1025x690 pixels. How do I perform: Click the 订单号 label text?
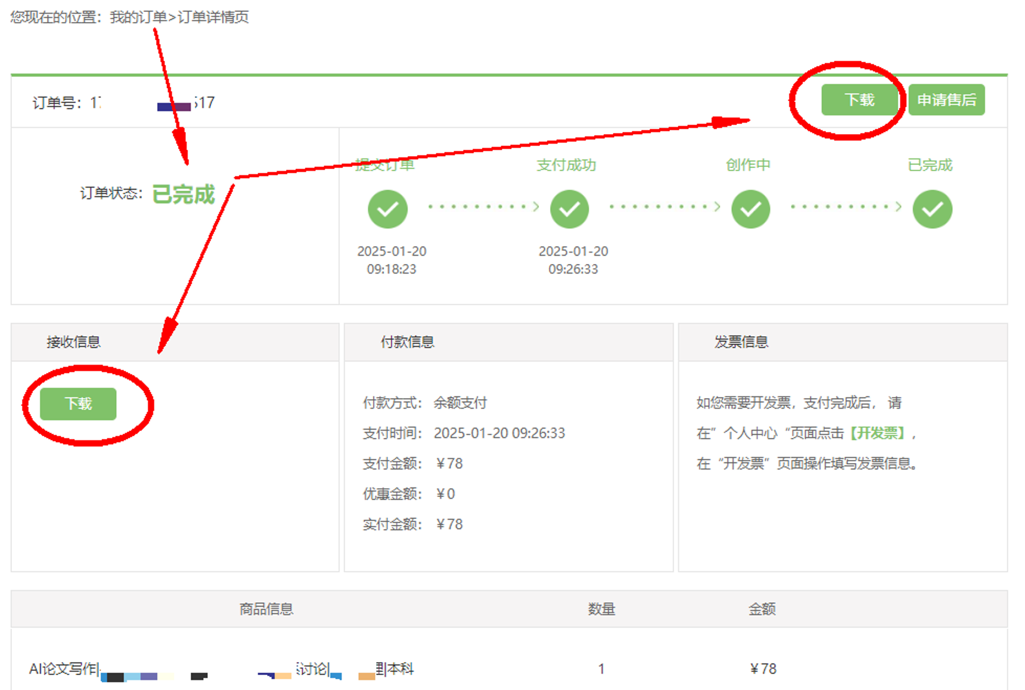pyautogui.click(x=57, y=103)
